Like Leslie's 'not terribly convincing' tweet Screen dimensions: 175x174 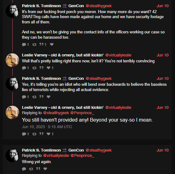[48, 68]
